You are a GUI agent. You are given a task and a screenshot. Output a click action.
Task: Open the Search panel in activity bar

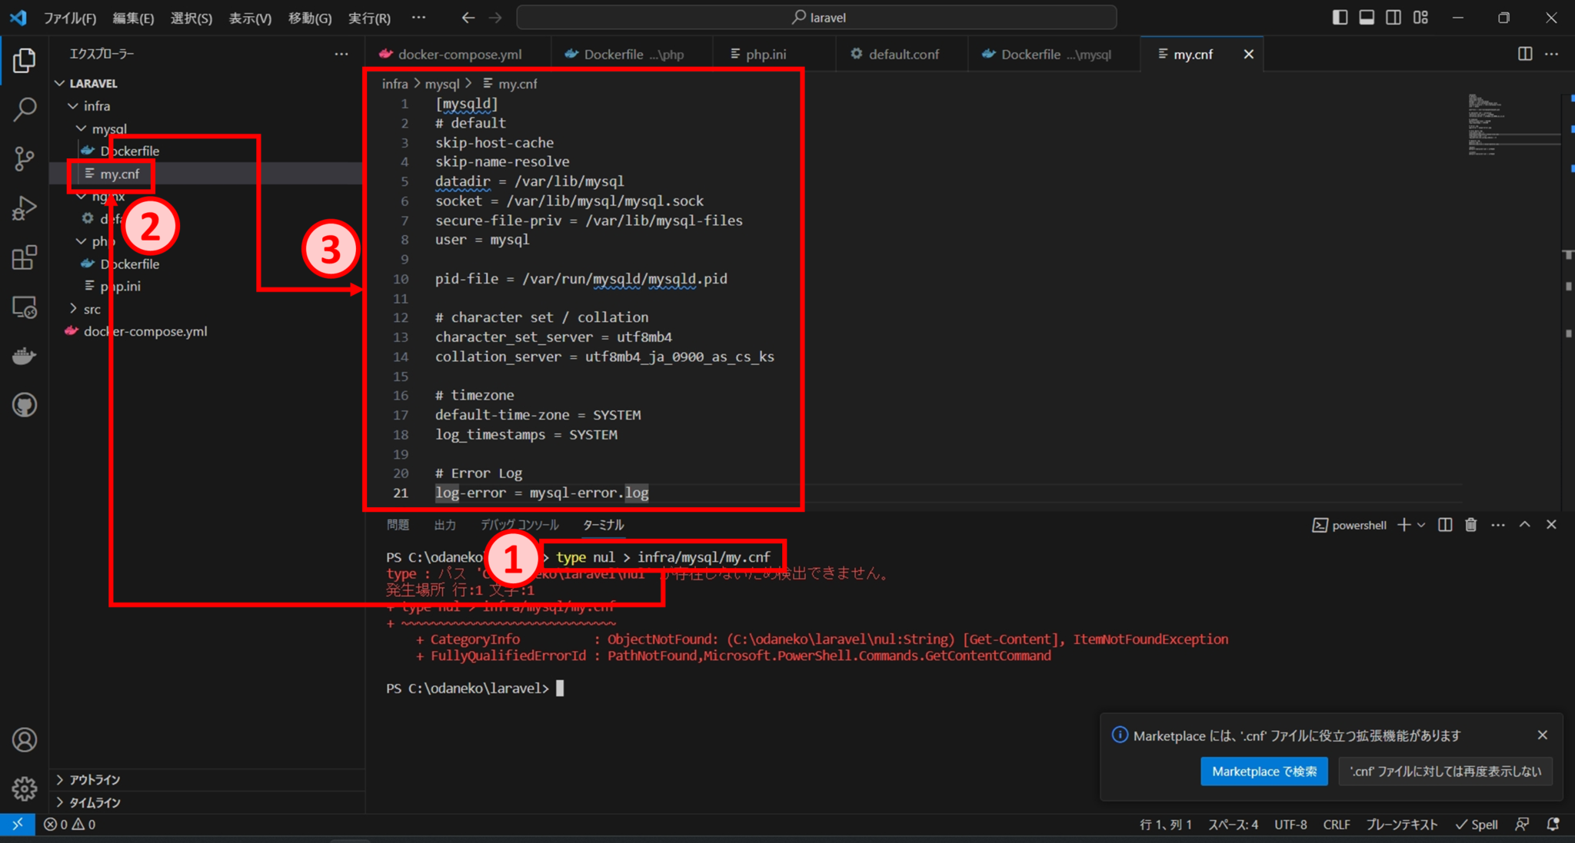(x=24, y=109)
